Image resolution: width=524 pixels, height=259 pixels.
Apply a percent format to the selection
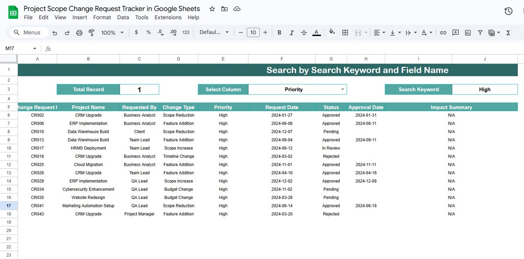click(x=148, y=32)
